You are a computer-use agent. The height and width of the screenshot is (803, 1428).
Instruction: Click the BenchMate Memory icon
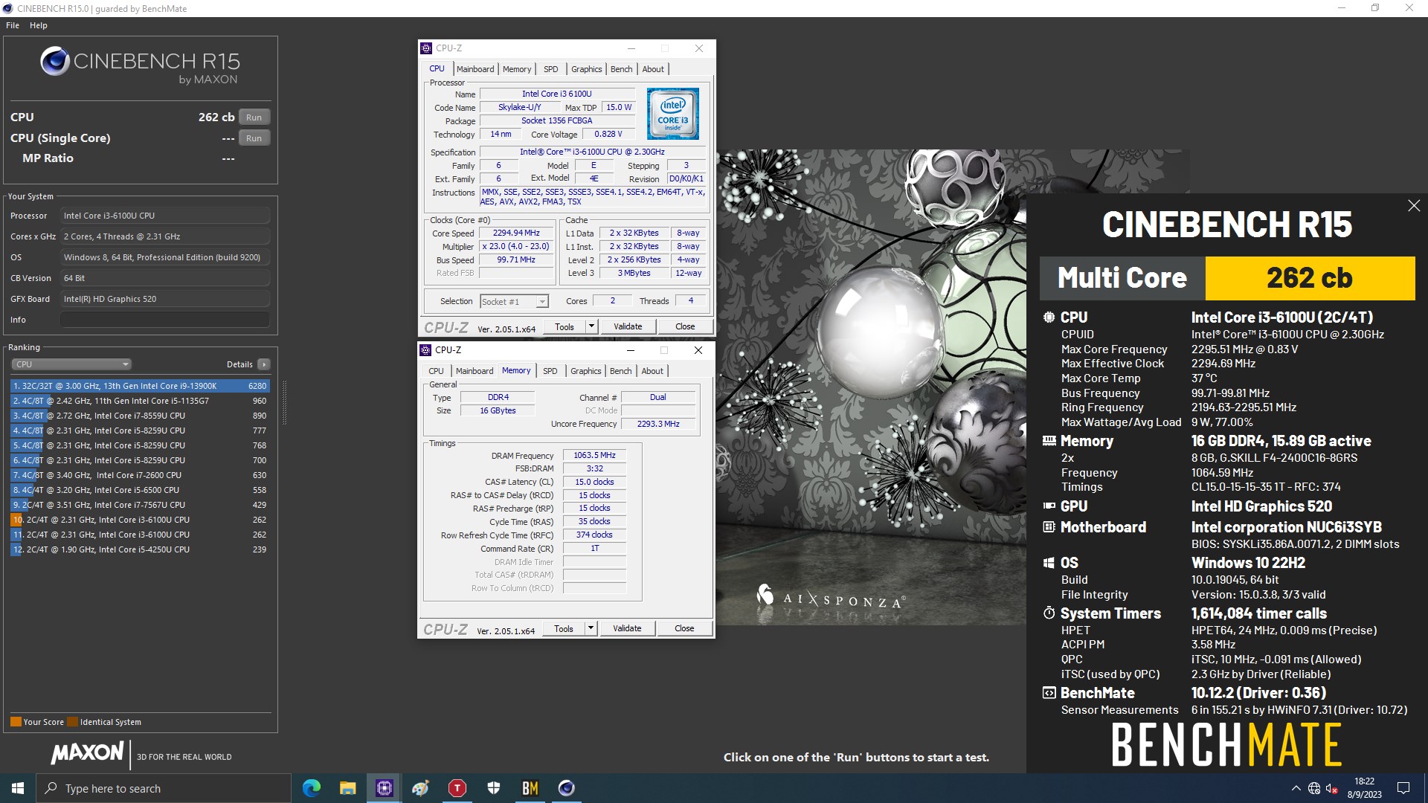1049,441
